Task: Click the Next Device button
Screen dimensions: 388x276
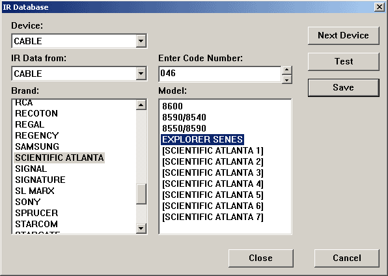Action: (344, 36)
